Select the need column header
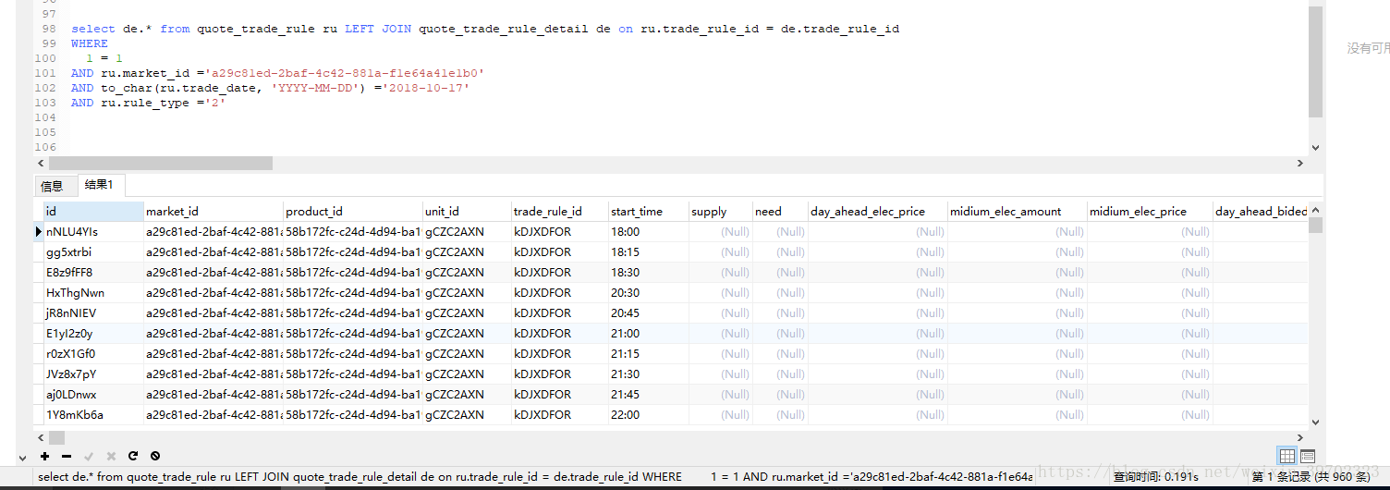1390x490 pixels. tap(780, 211)
